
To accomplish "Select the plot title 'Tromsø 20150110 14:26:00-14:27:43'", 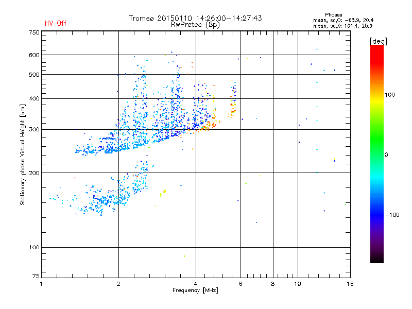I will (x=195, y=18).
